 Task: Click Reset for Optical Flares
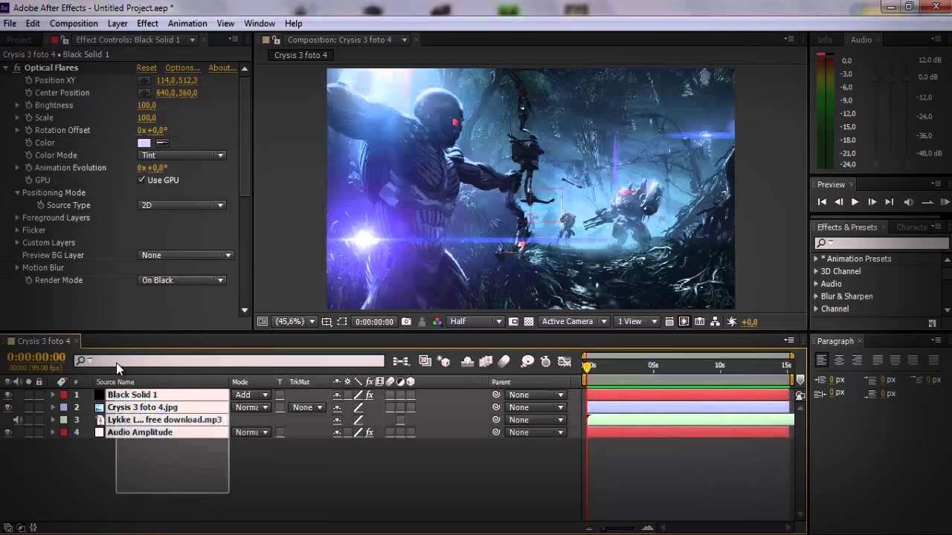[x=147, y=68]
